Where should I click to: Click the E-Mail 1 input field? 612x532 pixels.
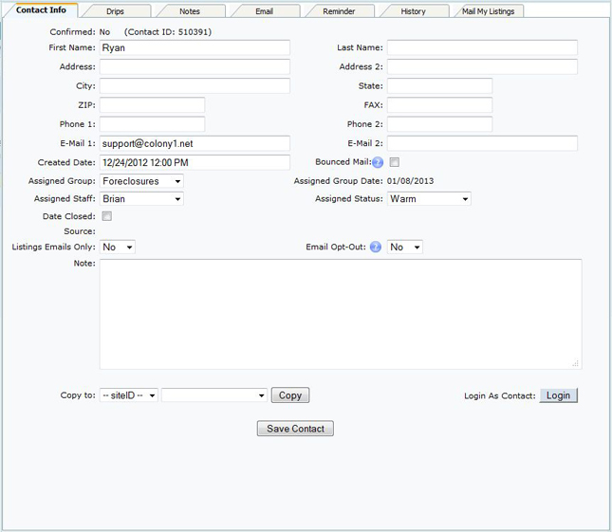click(x=195, y=143)
